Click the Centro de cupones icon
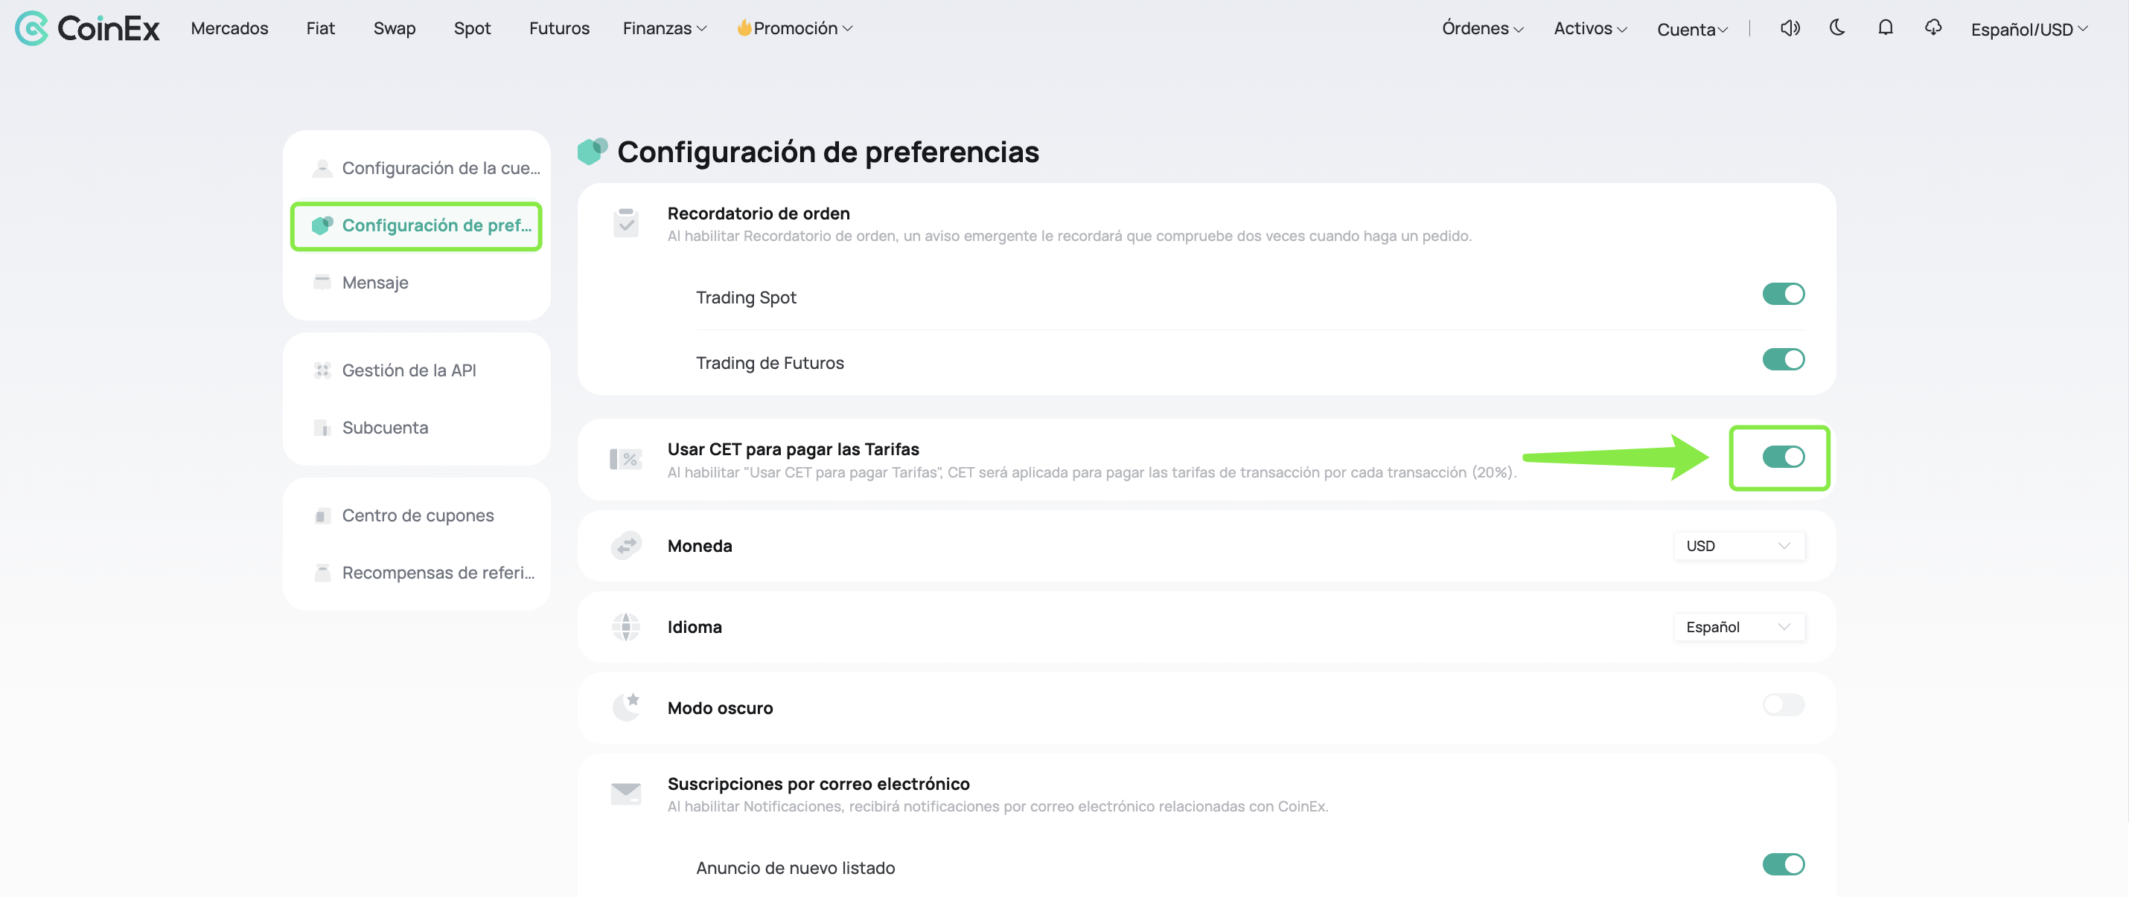2129x897 pixels. [322, 515]
